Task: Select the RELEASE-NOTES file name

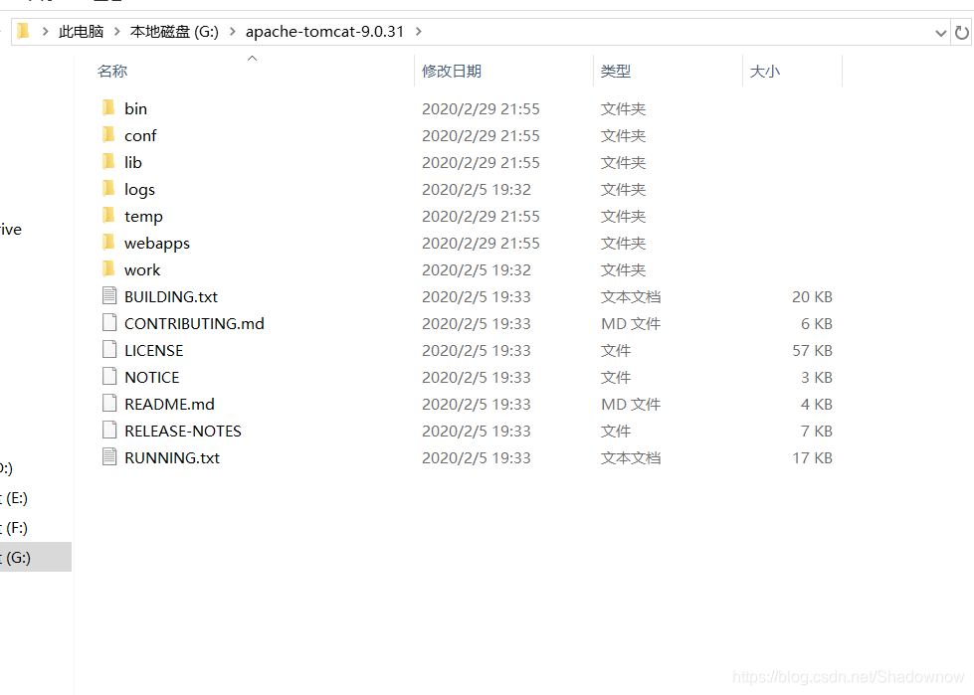Action: pyautogui.click(x=183, y=431)
